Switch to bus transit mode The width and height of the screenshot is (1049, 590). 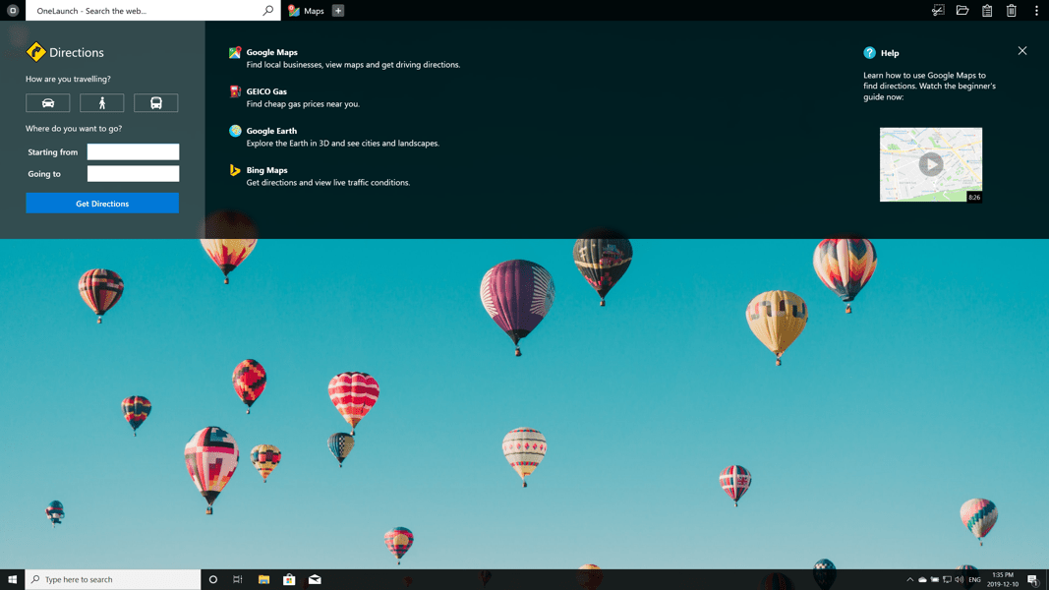(155, 103)
